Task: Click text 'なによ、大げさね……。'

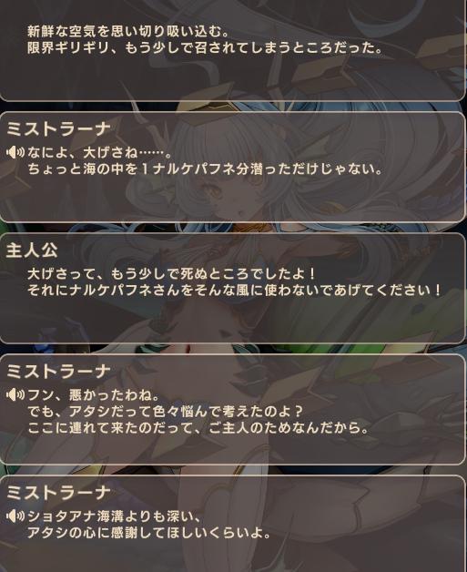Action: (99, 152)
